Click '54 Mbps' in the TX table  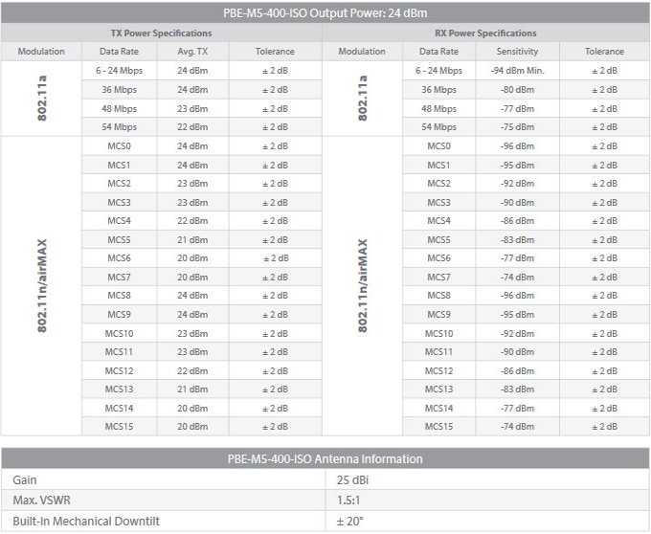(x=119, y=127)
